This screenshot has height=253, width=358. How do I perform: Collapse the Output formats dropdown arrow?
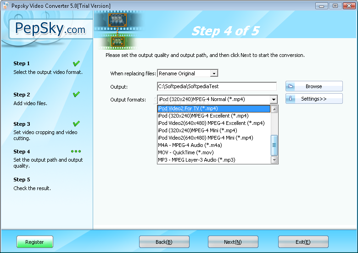[274, 99]
